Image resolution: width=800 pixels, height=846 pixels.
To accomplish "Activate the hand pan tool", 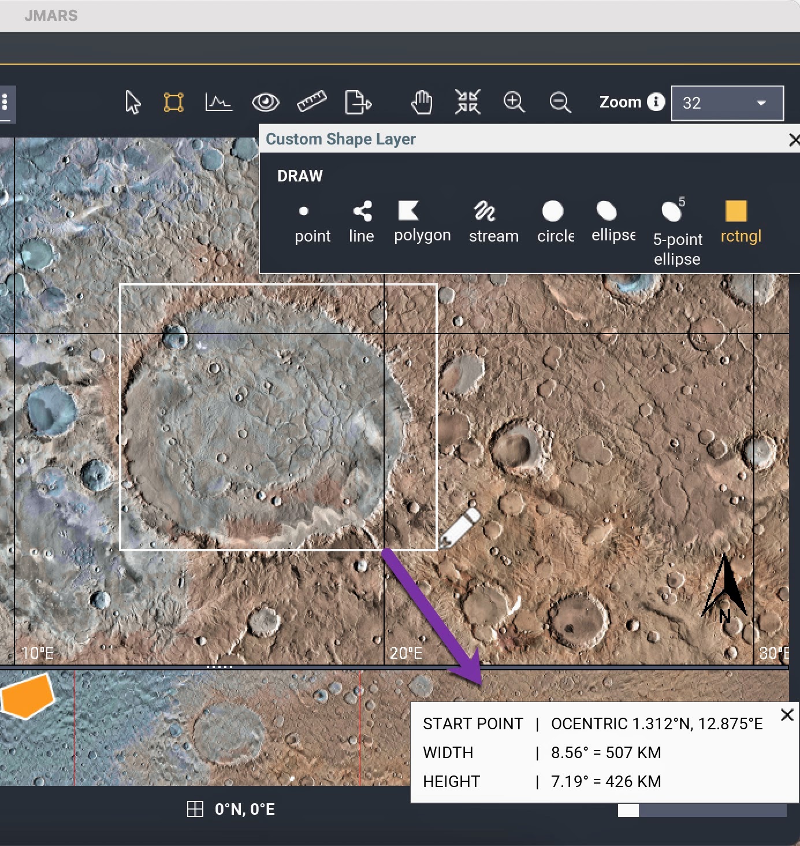I will click(x=422, y=102).
